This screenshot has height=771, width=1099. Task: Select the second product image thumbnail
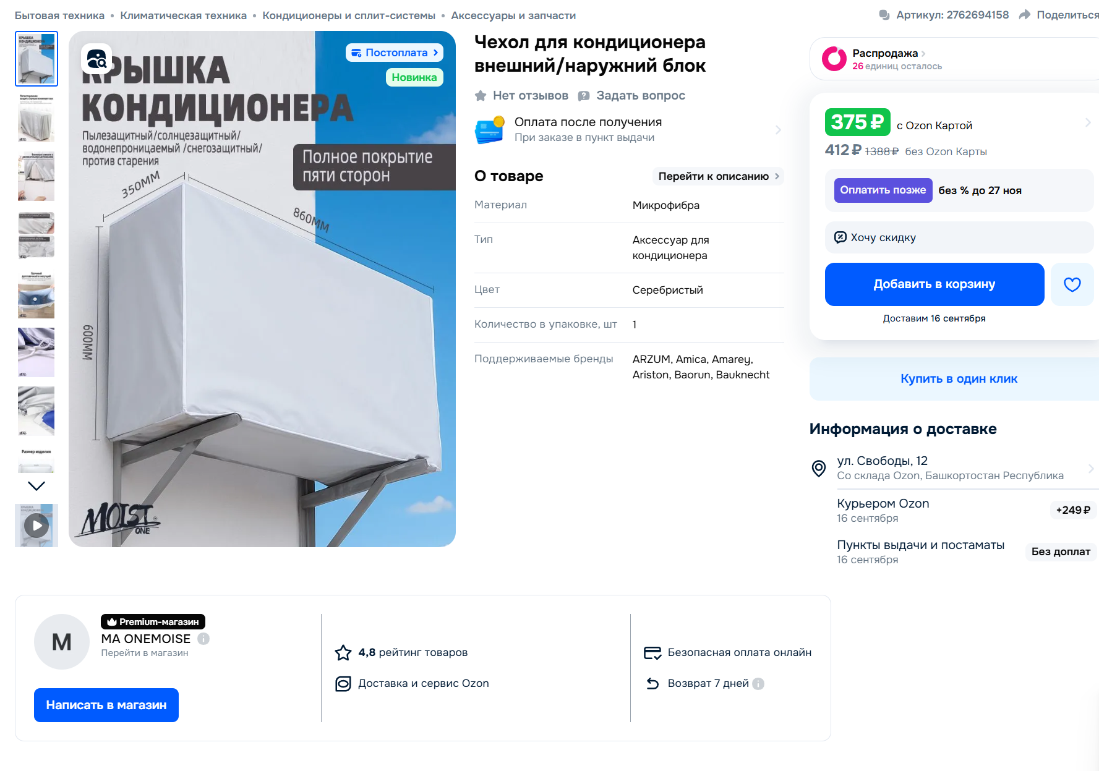36,117
